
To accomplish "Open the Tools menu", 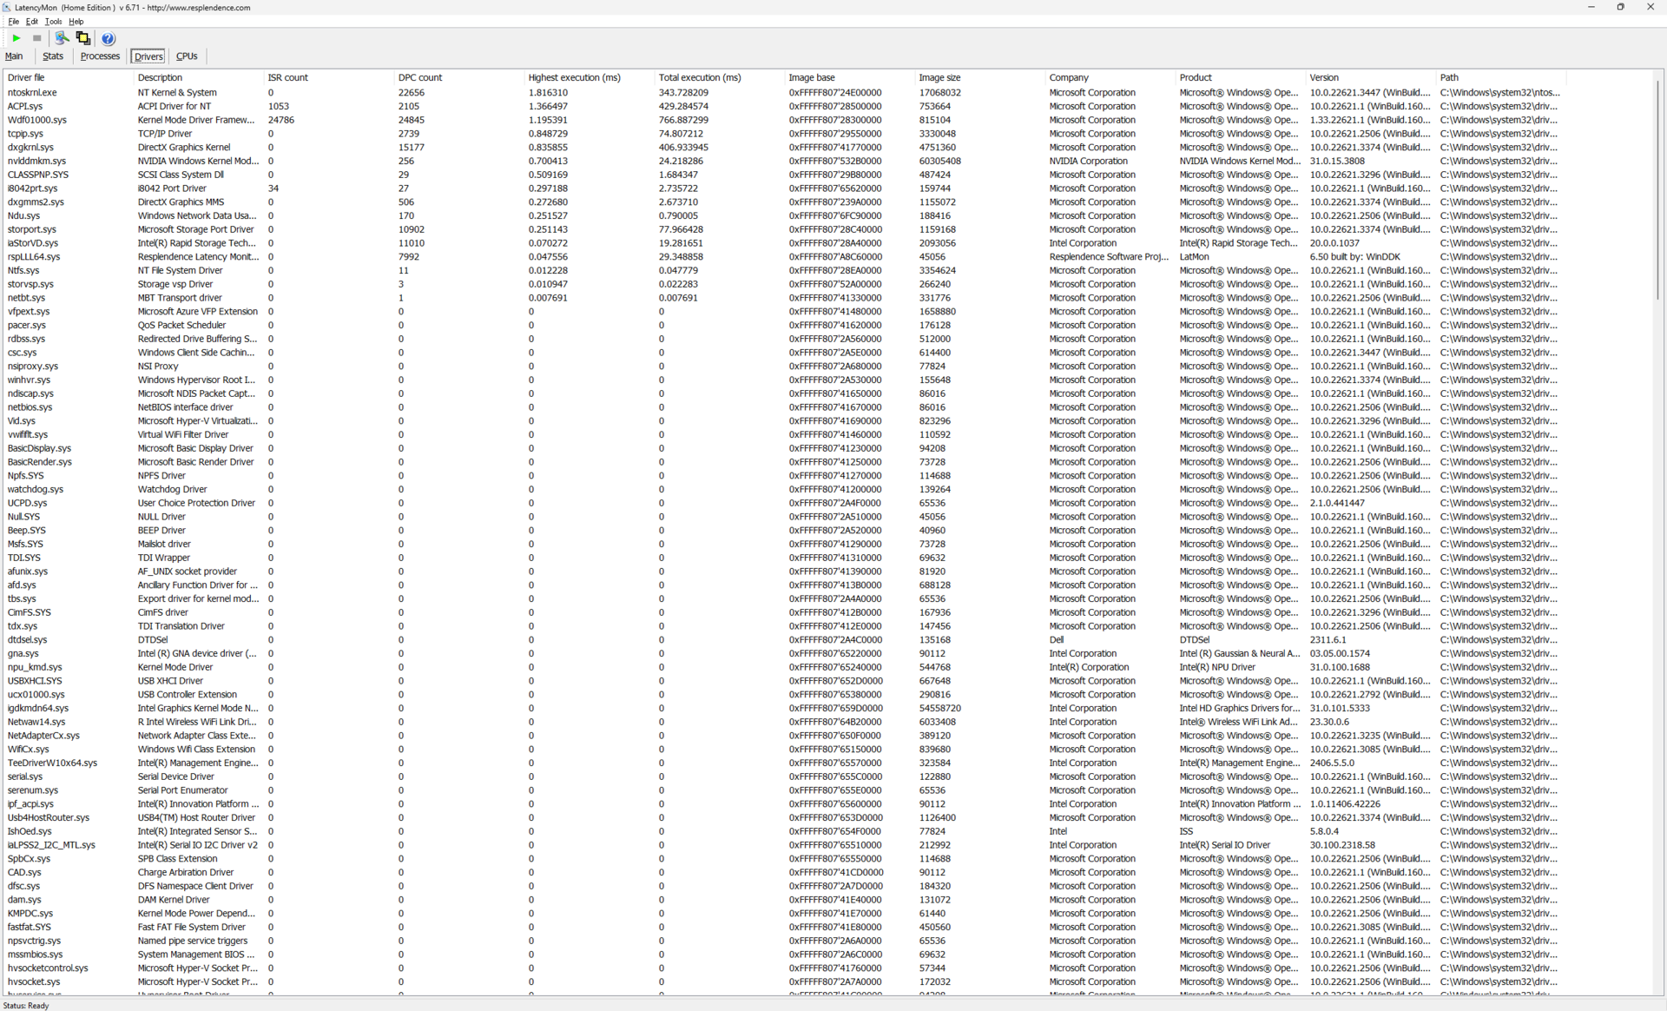I will point(53,22).
